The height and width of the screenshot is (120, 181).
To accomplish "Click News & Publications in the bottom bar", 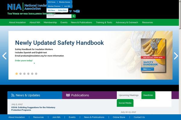I will [94, 117].
